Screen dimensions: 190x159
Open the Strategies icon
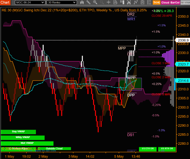(x=142, y=2)
